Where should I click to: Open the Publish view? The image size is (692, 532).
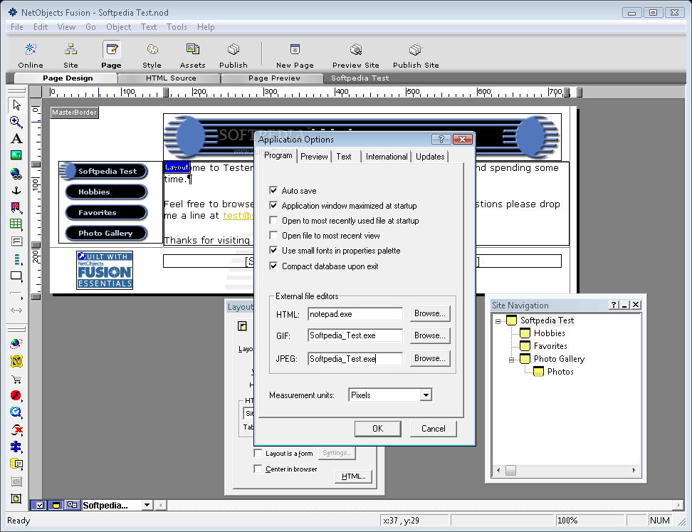[234, 55]
